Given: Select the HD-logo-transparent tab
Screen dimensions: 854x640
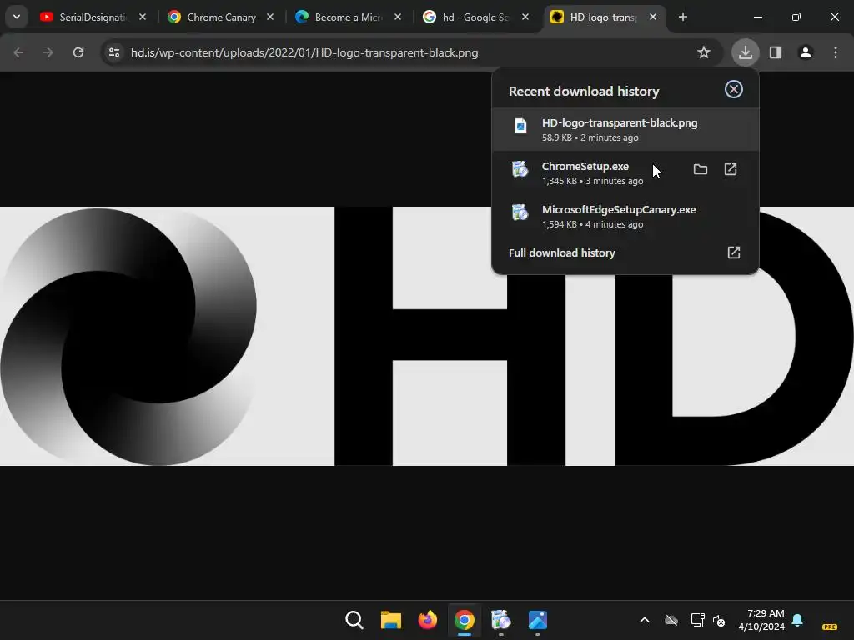Looking at the screenshot, I should pos(604,17).
